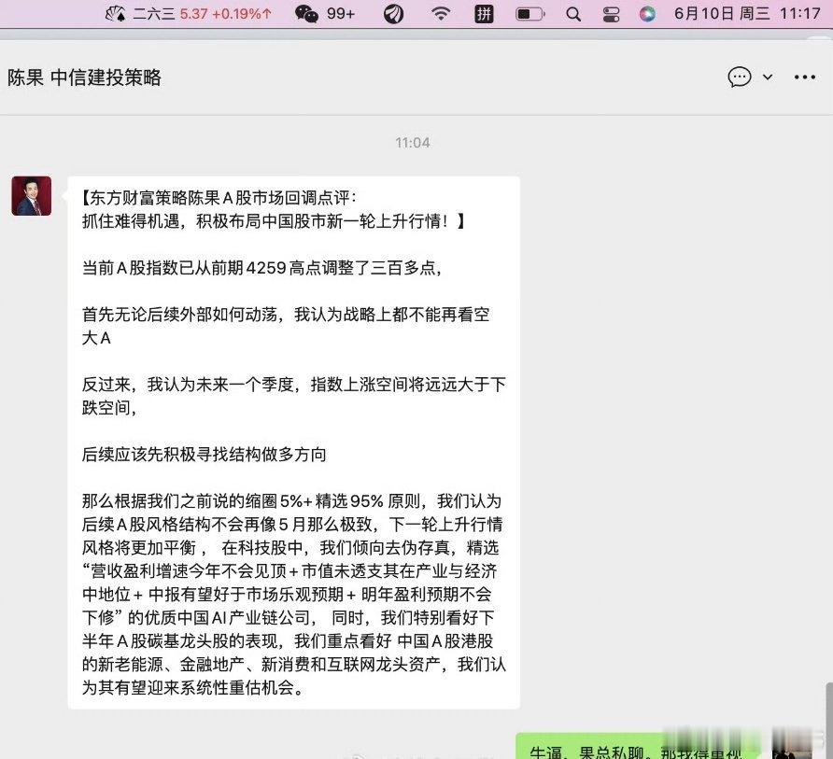Check battery status icon in menu bar

530,14
